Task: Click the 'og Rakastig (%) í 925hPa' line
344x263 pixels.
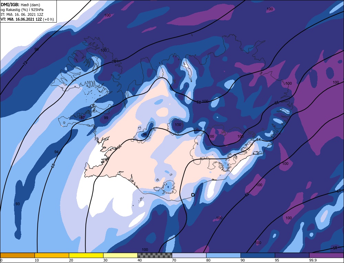Action: pos(22,10)
